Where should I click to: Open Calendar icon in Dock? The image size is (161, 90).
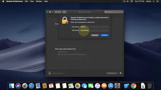(51, 86)
